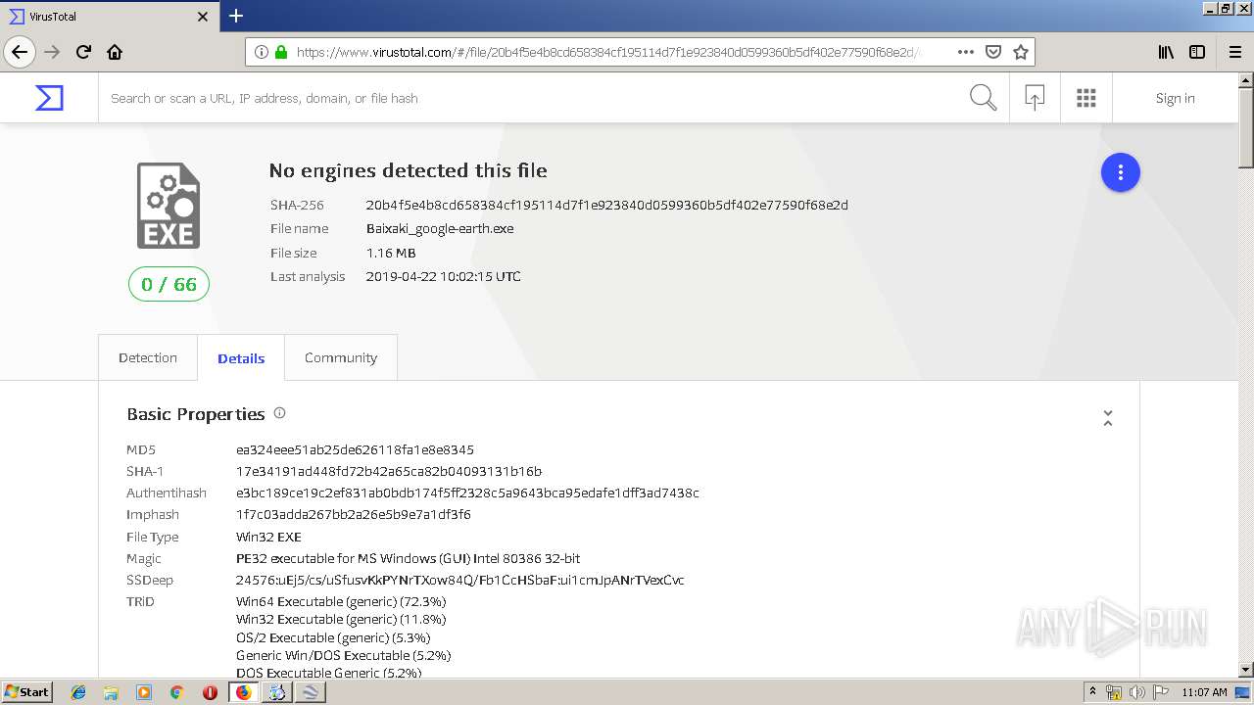Close the VirusTotal browser tab
This screenshot has height=705, width=1254.
coord(203,17)
